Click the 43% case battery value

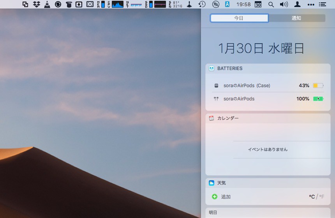coord(304,86)
